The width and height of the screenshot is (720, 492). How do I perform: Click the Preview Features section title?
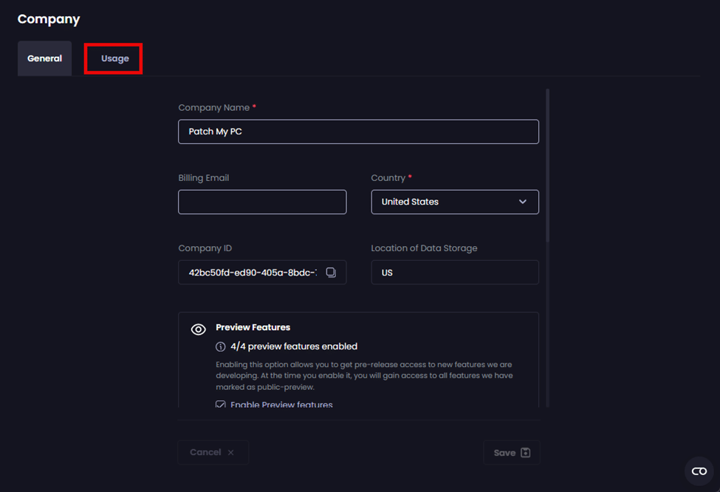click(253, 327)
